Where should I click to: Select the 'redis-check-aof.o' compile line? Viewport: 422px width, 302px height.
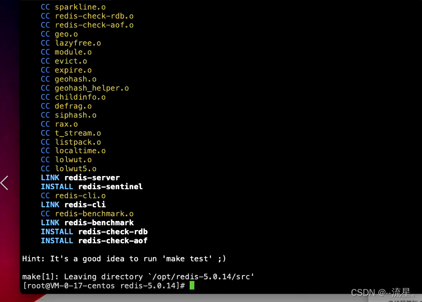tap(87, 25)
